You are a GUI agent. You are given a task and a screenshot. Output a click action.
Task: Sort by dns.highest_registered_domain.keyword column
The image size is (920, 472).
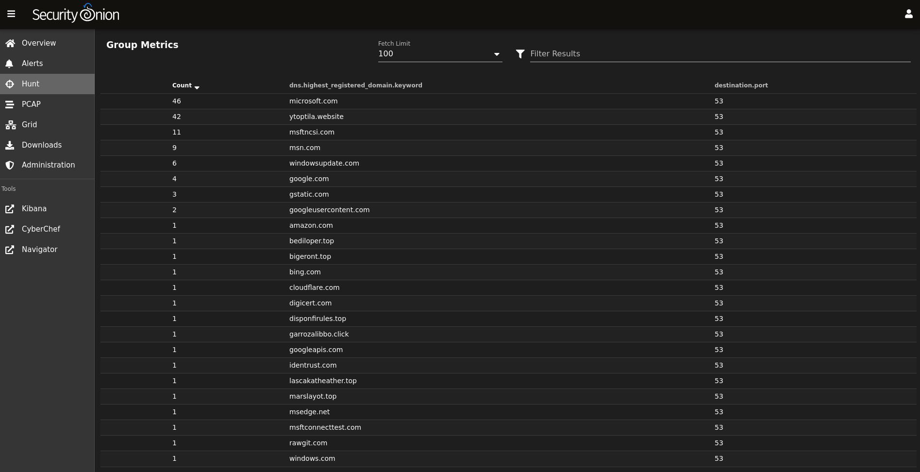355,85
